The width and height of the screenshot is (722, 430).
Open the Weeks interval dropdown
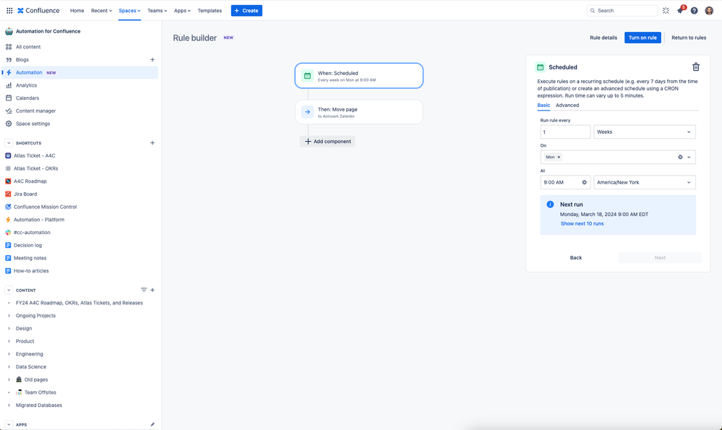[644, 132]
